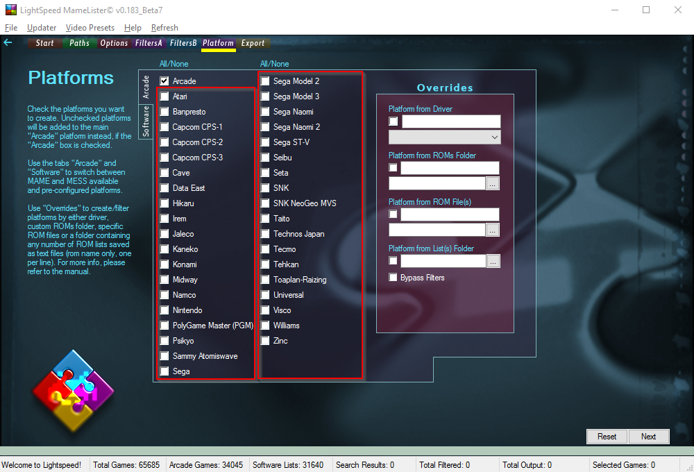Viewport: 694px width, 472px height.
Task: Open the Help menu
Action: [133, 28]
